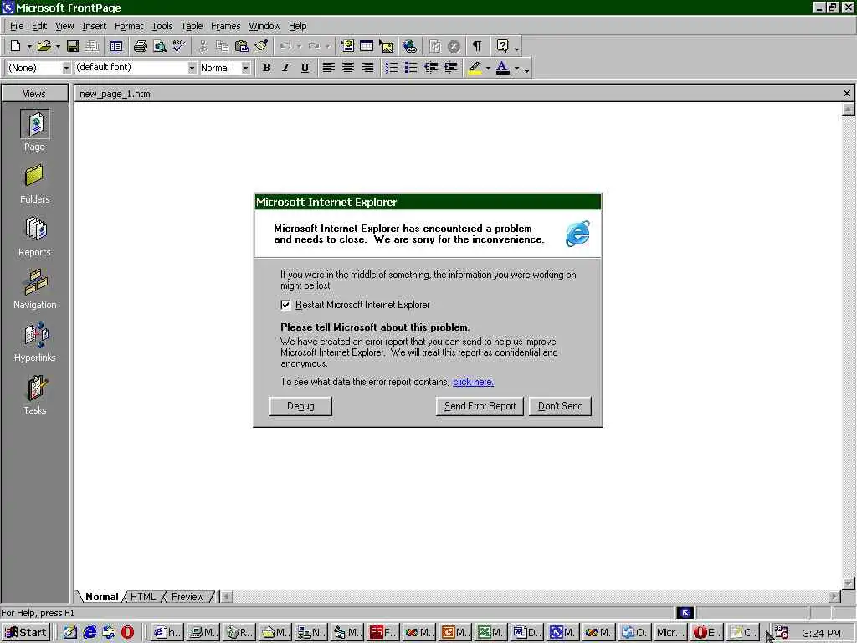Open Tasks view in Views bar

pyautogui.click(x=35, y=395)
